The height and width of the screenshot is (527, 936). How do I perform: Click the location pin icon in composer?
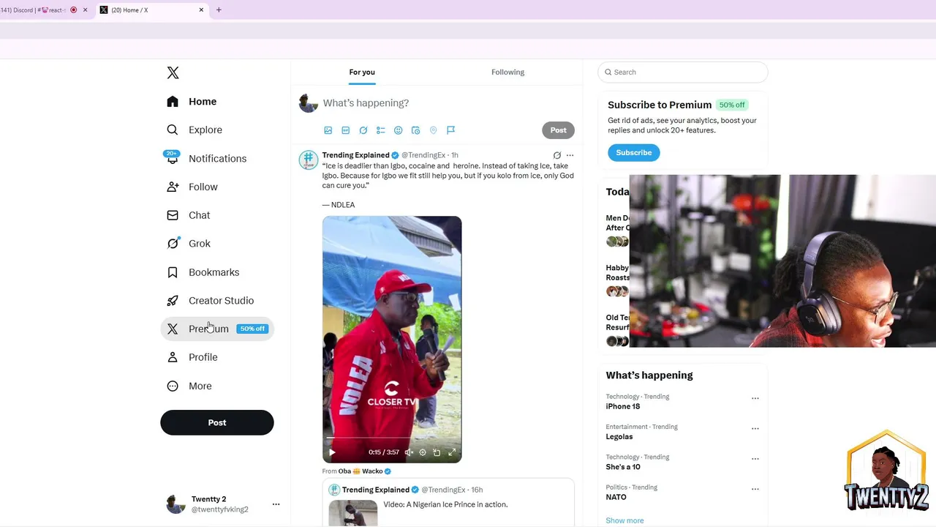click(x=433, y=130)
